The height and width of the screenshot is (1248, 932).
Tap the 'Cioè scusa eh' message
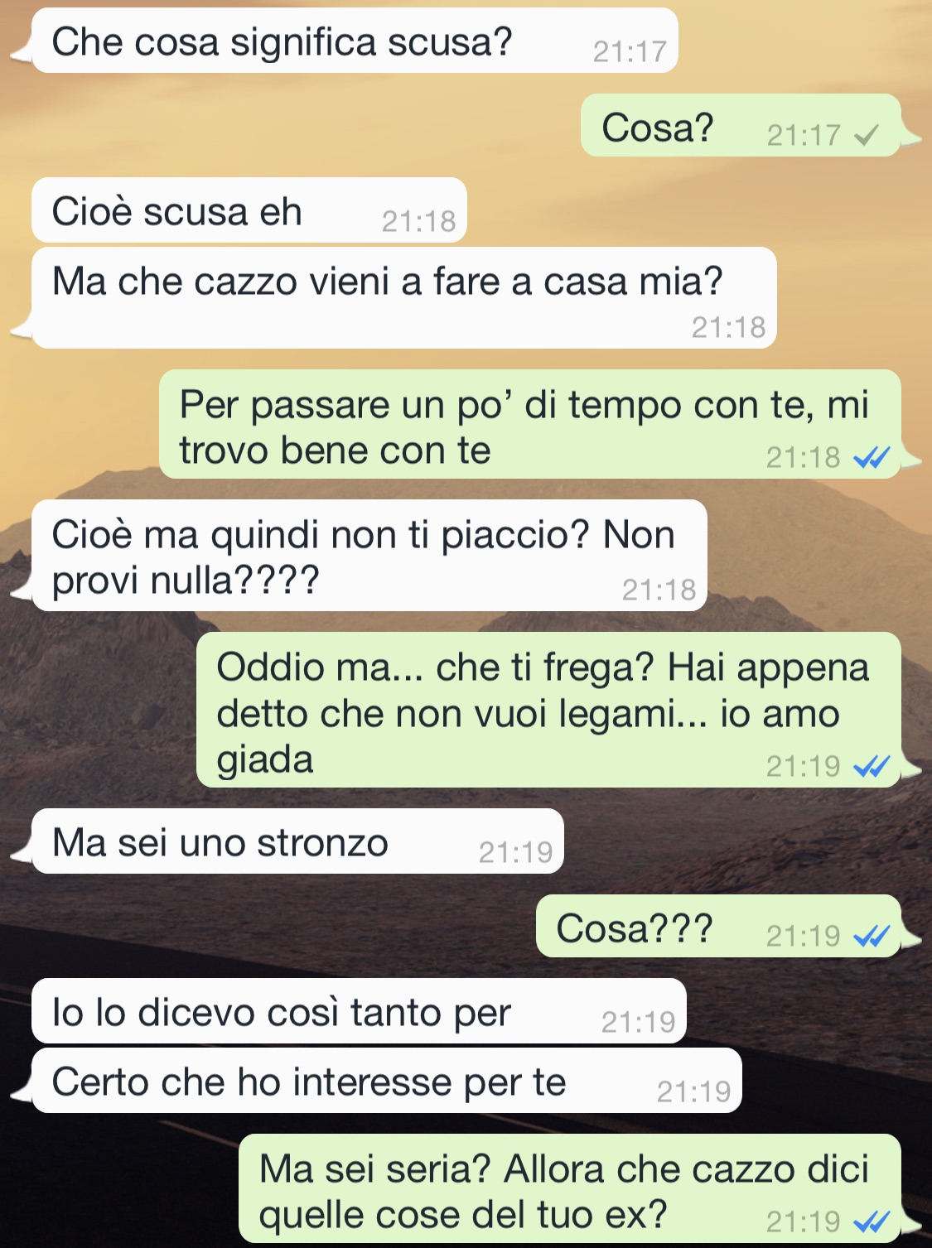(x=249, y=210)
